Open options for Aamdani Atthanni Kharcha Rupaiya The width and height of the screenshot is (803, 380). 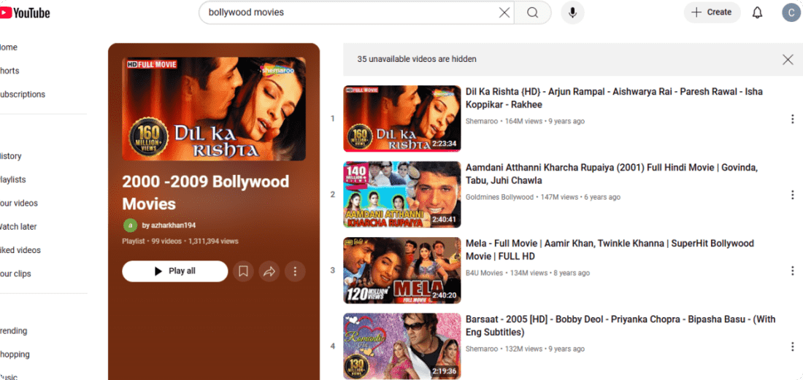coord(792,195)
